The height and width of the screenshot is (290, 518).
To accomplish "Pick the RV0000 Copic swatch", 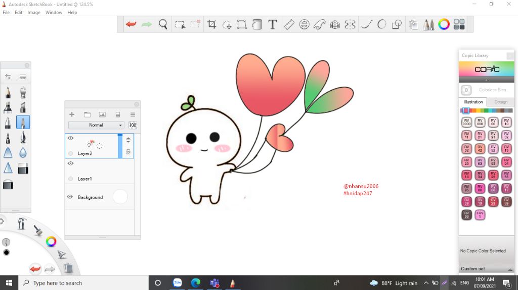I will [466, 122].
